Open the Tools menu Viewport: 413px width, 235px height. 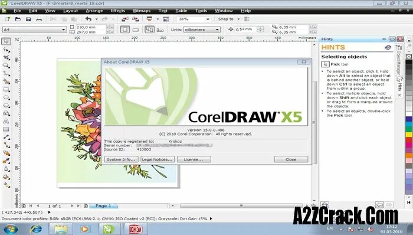coord(201,11)
